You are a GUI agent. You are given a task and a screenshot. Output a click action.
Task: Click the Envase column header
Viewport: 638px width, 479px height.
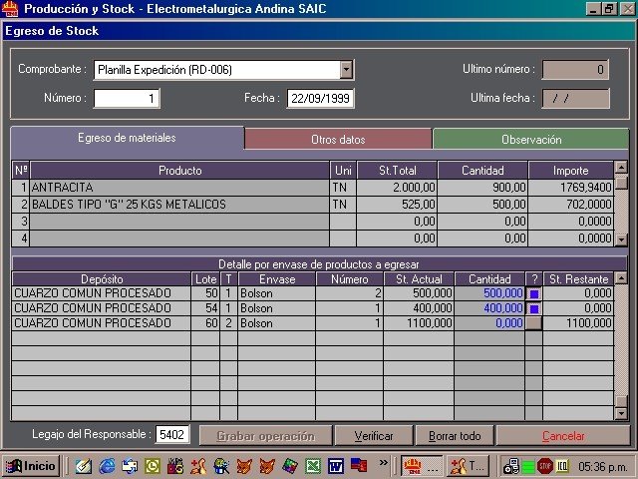click(277, 279)
